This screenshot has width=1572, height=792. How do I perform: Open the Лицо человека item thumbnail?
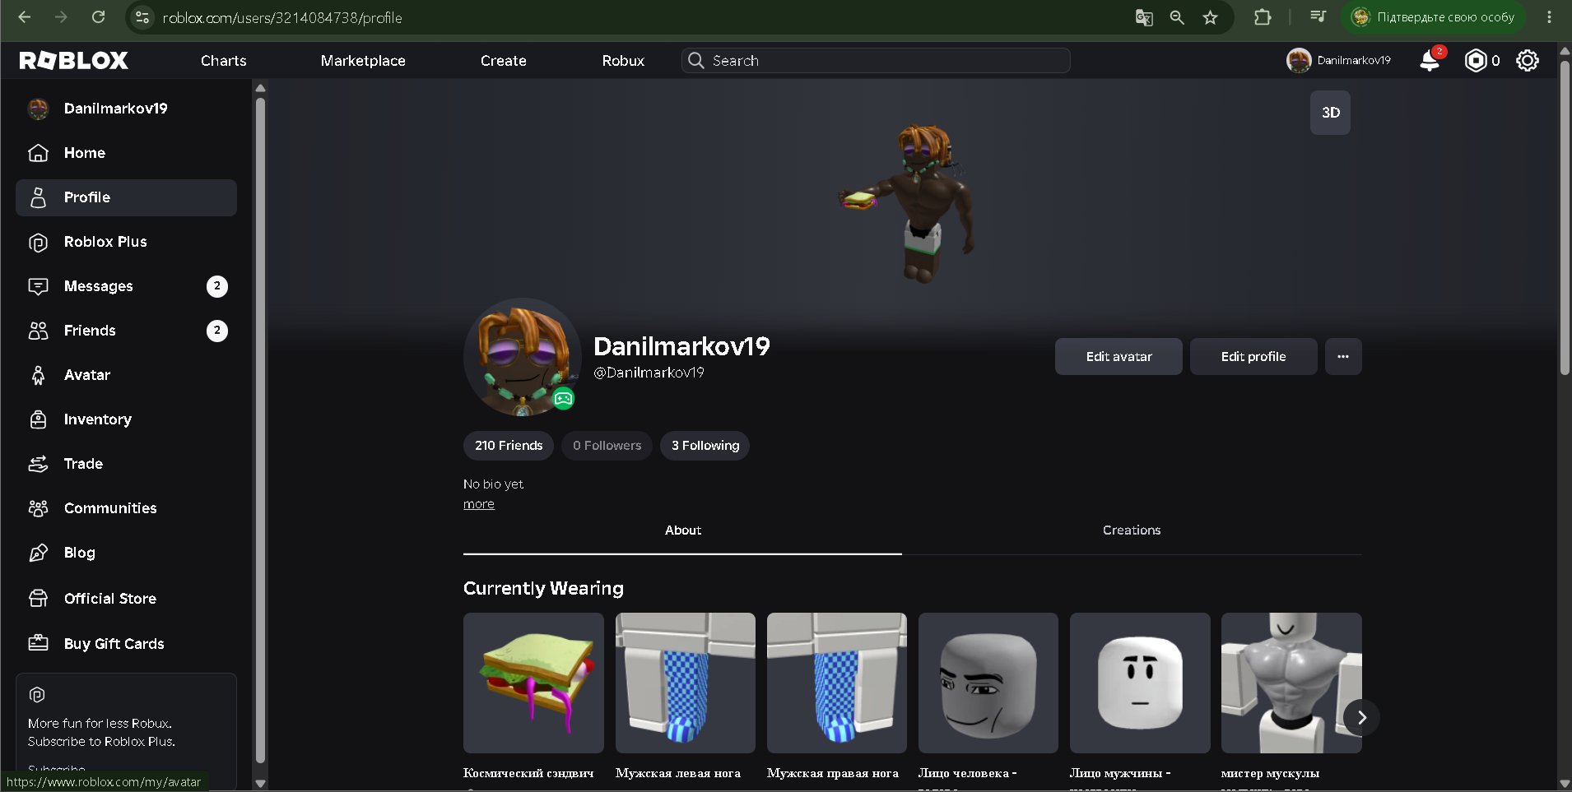[988, 683]
